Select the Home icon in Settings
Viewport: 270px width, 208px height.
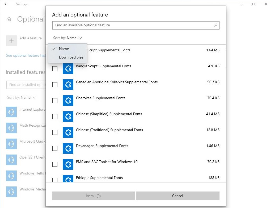(x=9, y=19)
